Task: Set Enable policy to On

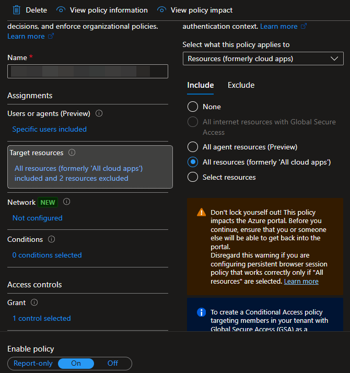Action: click(x=76, y=363)
